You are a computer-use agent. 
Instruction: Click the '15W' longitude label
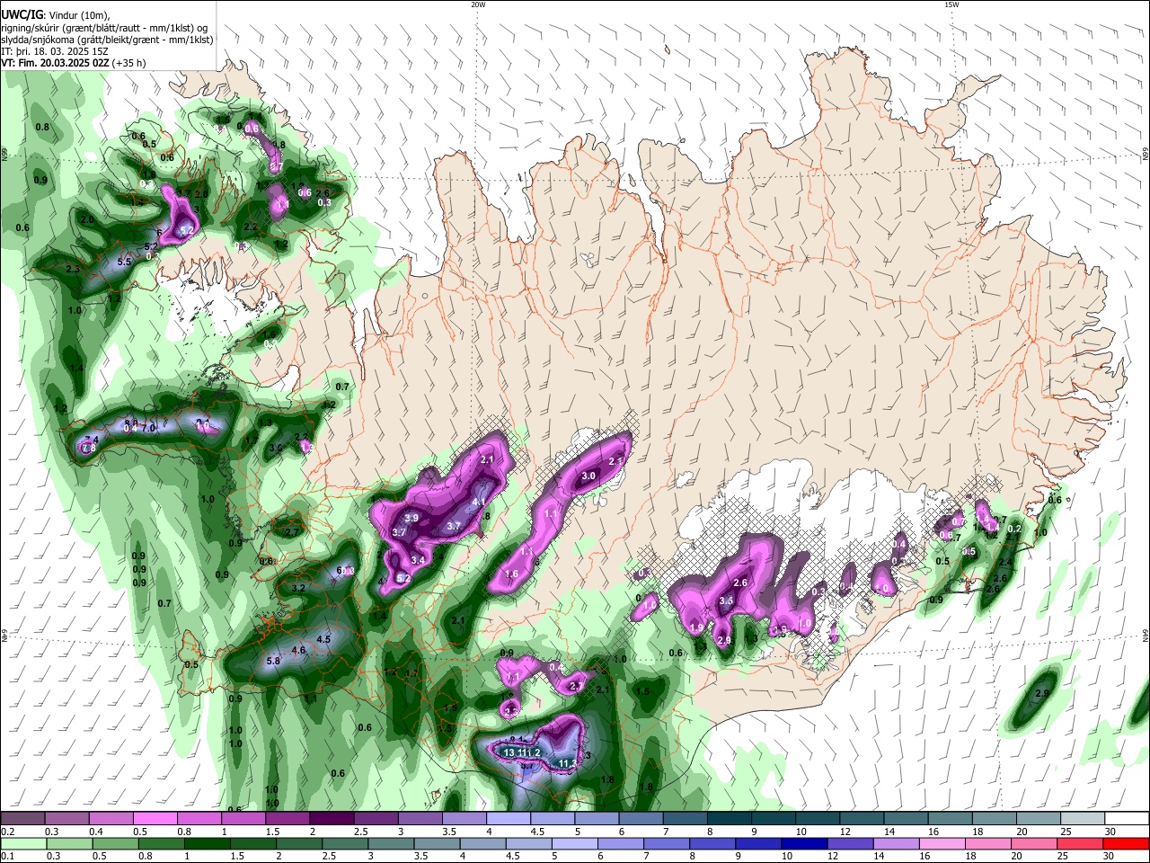pos(951,4)
